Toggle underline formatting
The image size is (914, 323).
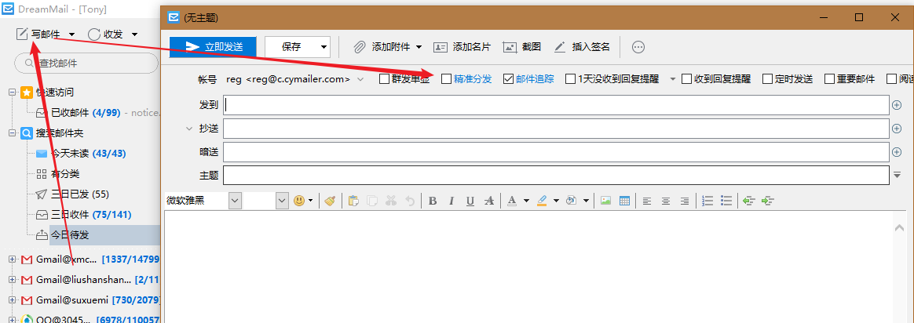pyautogui.click(x=470, y=201)
